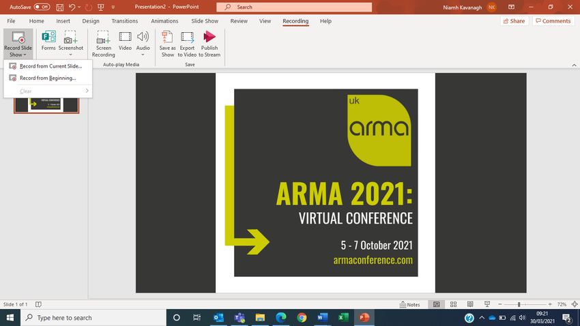Screen dimensions: 580x326
Task: Start a Screen Recording
Action: pos(104,44)
